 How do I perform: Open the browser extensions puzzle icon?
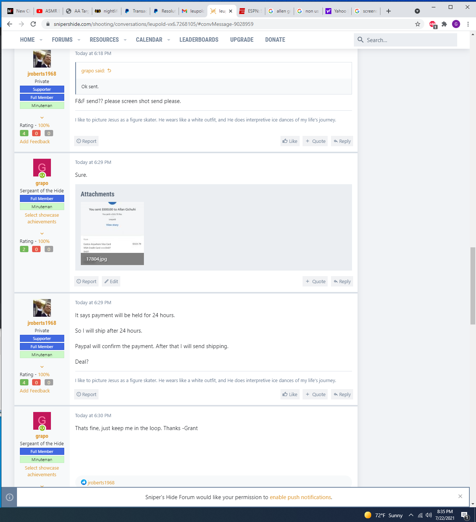(444, 24)
